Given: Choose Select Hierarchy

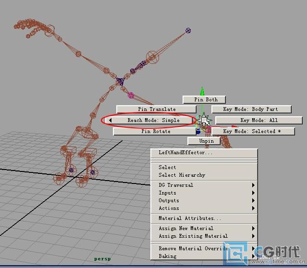Looking at the screenshot, I should pos(204,175).
